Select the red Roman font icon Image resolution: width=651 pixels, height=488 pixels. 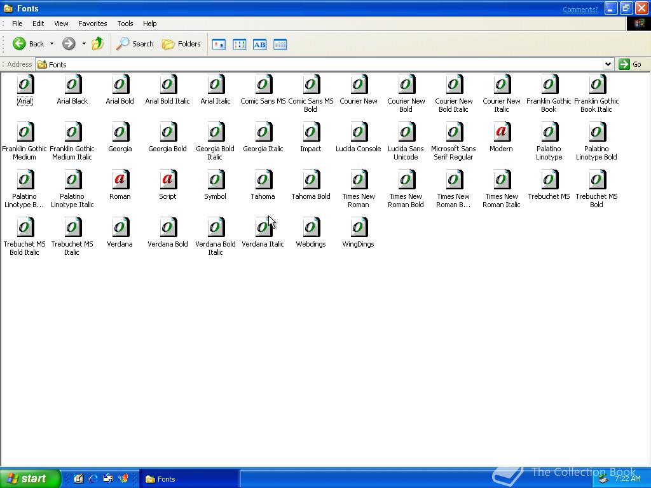120,180
